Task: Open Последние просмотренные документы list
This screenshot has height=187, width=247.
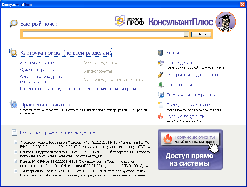Action: (58, 132)
